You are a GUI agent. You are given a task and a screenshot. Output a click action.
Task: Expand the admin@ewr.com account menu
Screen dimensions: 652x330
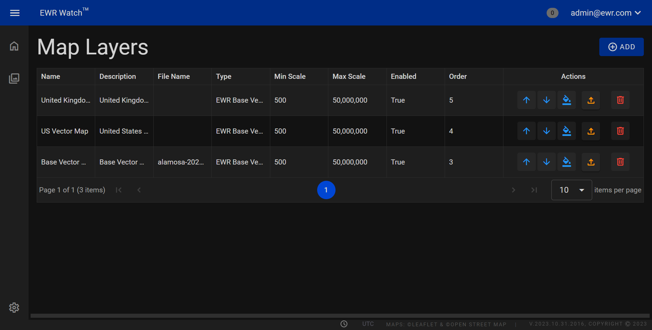(606, 13)
